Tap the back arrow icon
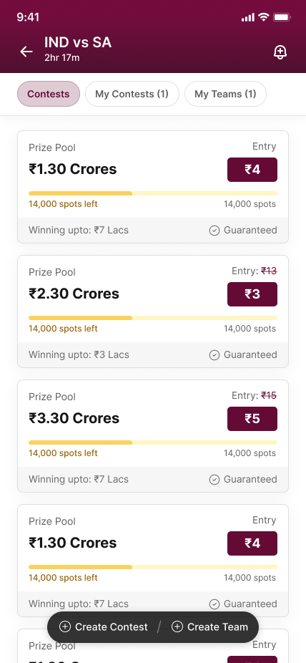Image resolution: width=306 pixels, height=663 pixels. click(x=26, y=52)
